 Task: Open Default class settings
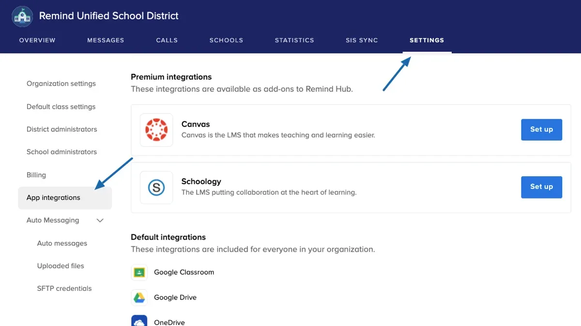(61, 107)
